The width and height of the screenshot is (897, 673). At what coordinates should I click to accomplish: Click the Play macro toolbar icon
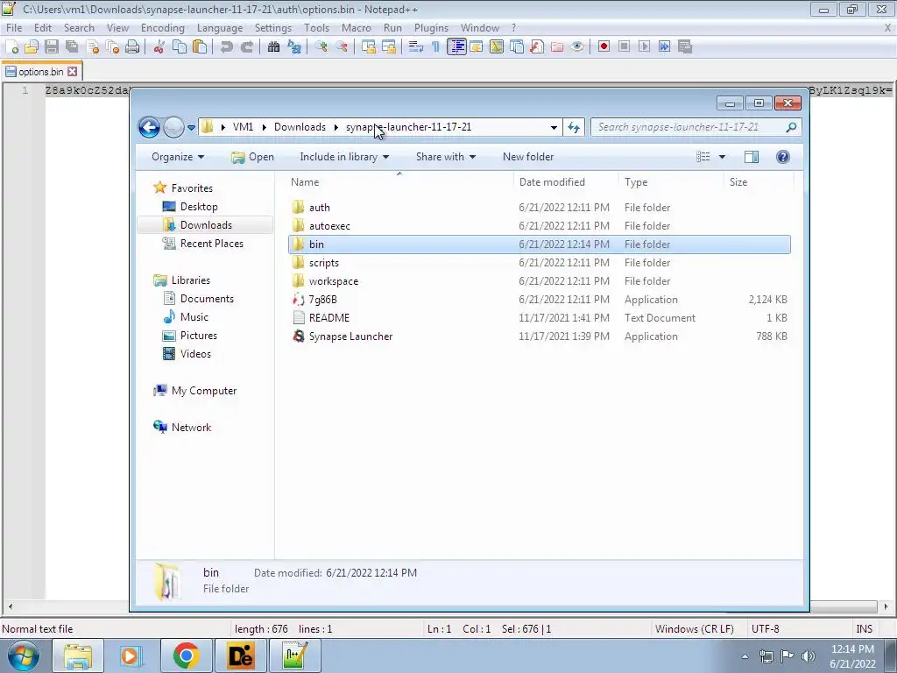(x=644, y=47)
